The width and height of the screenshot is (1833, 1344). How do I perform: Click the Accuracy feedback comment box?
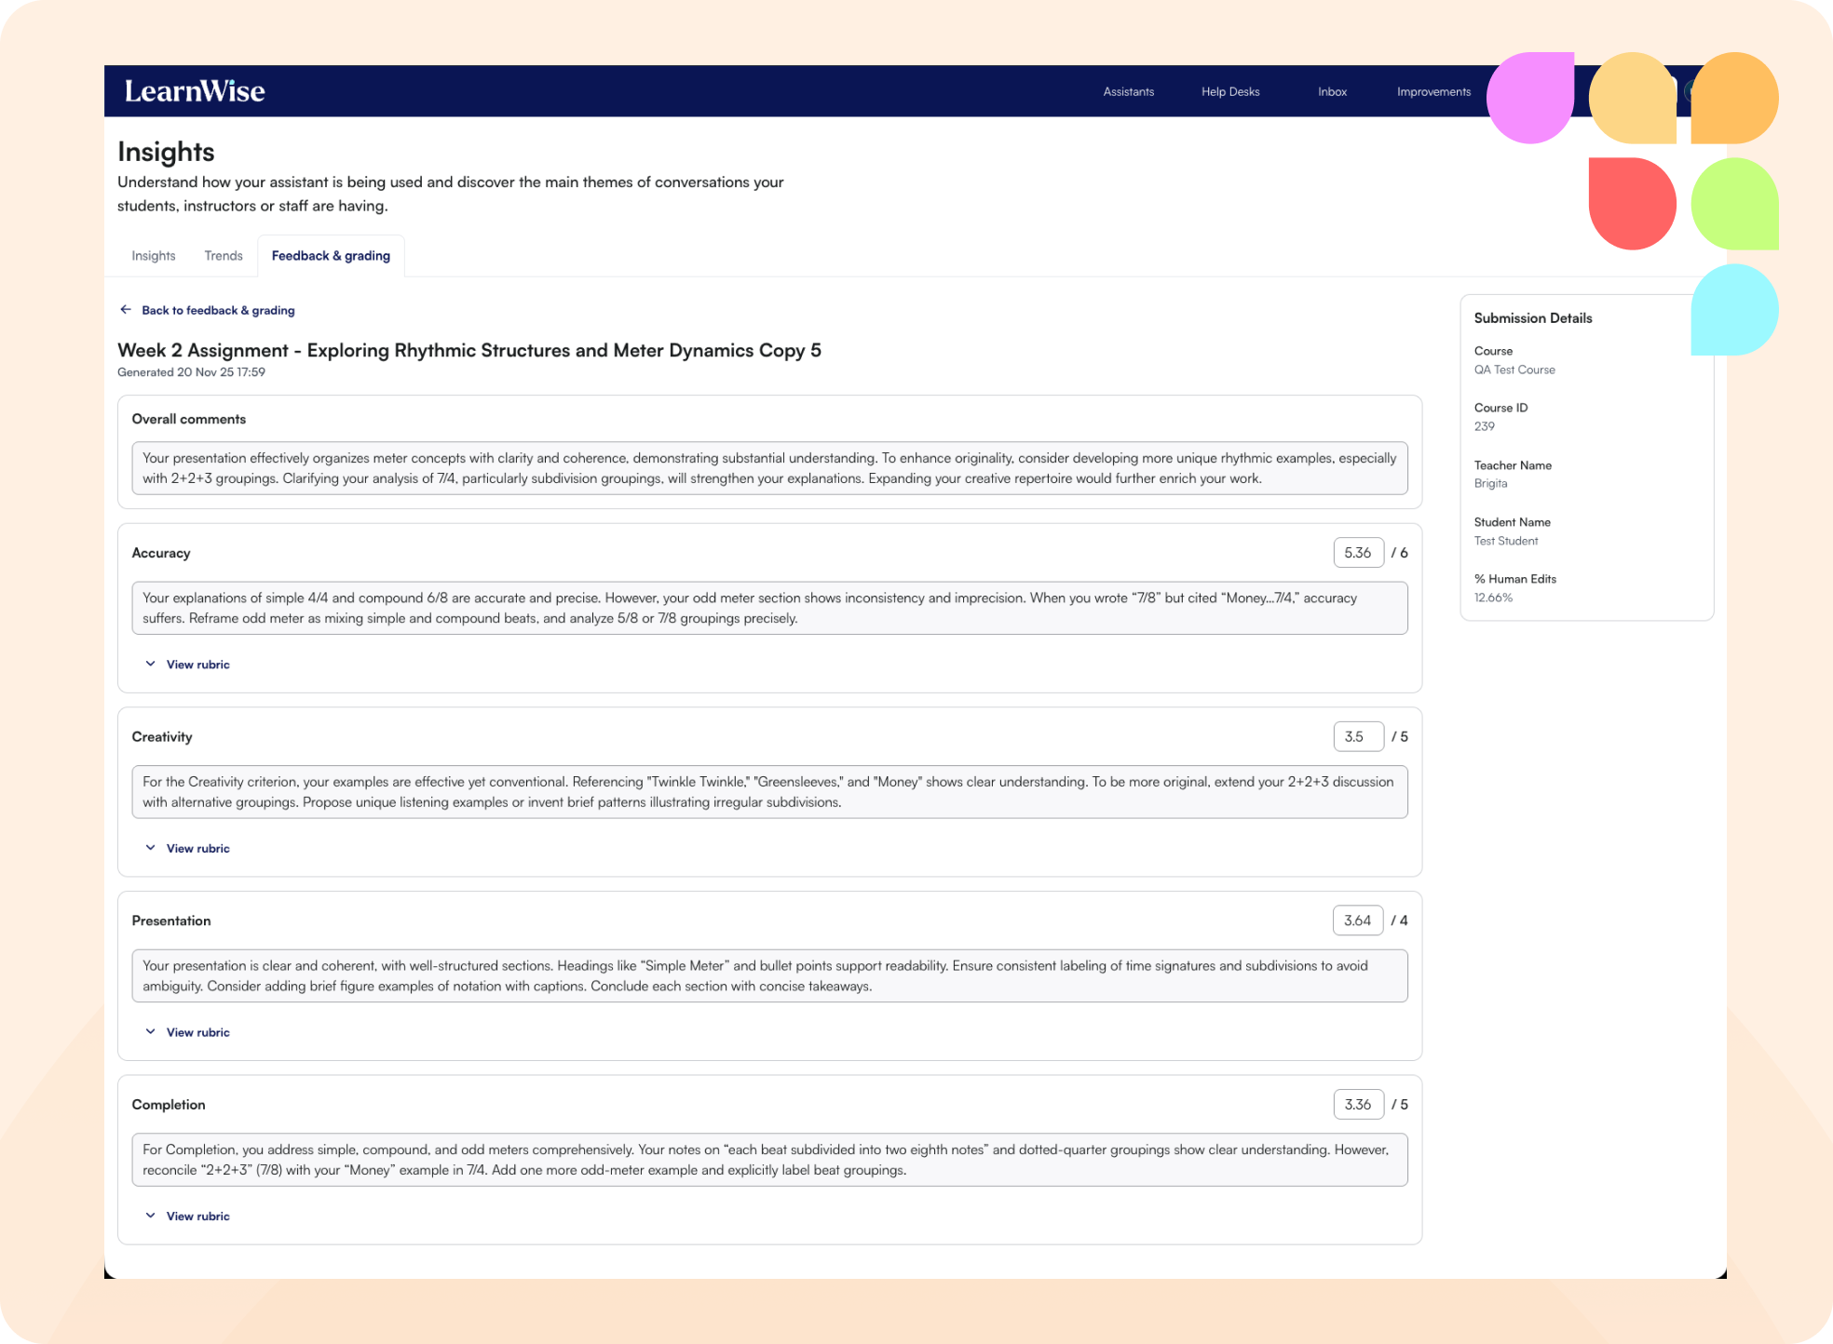pyautogui.click(x=769, y=608)
